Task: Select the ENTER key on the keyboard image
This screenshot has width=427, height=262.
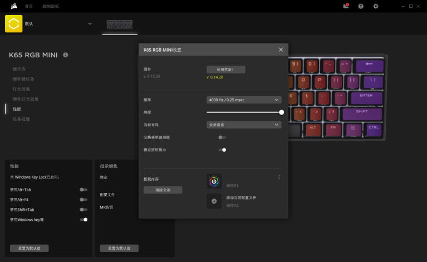Action: click(x=366, y=98)
